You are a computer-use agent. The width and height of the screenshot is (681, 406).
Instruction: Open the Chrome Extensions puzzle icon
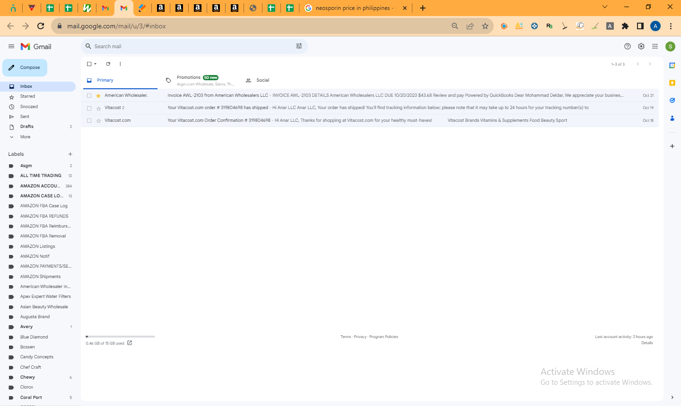625,26
